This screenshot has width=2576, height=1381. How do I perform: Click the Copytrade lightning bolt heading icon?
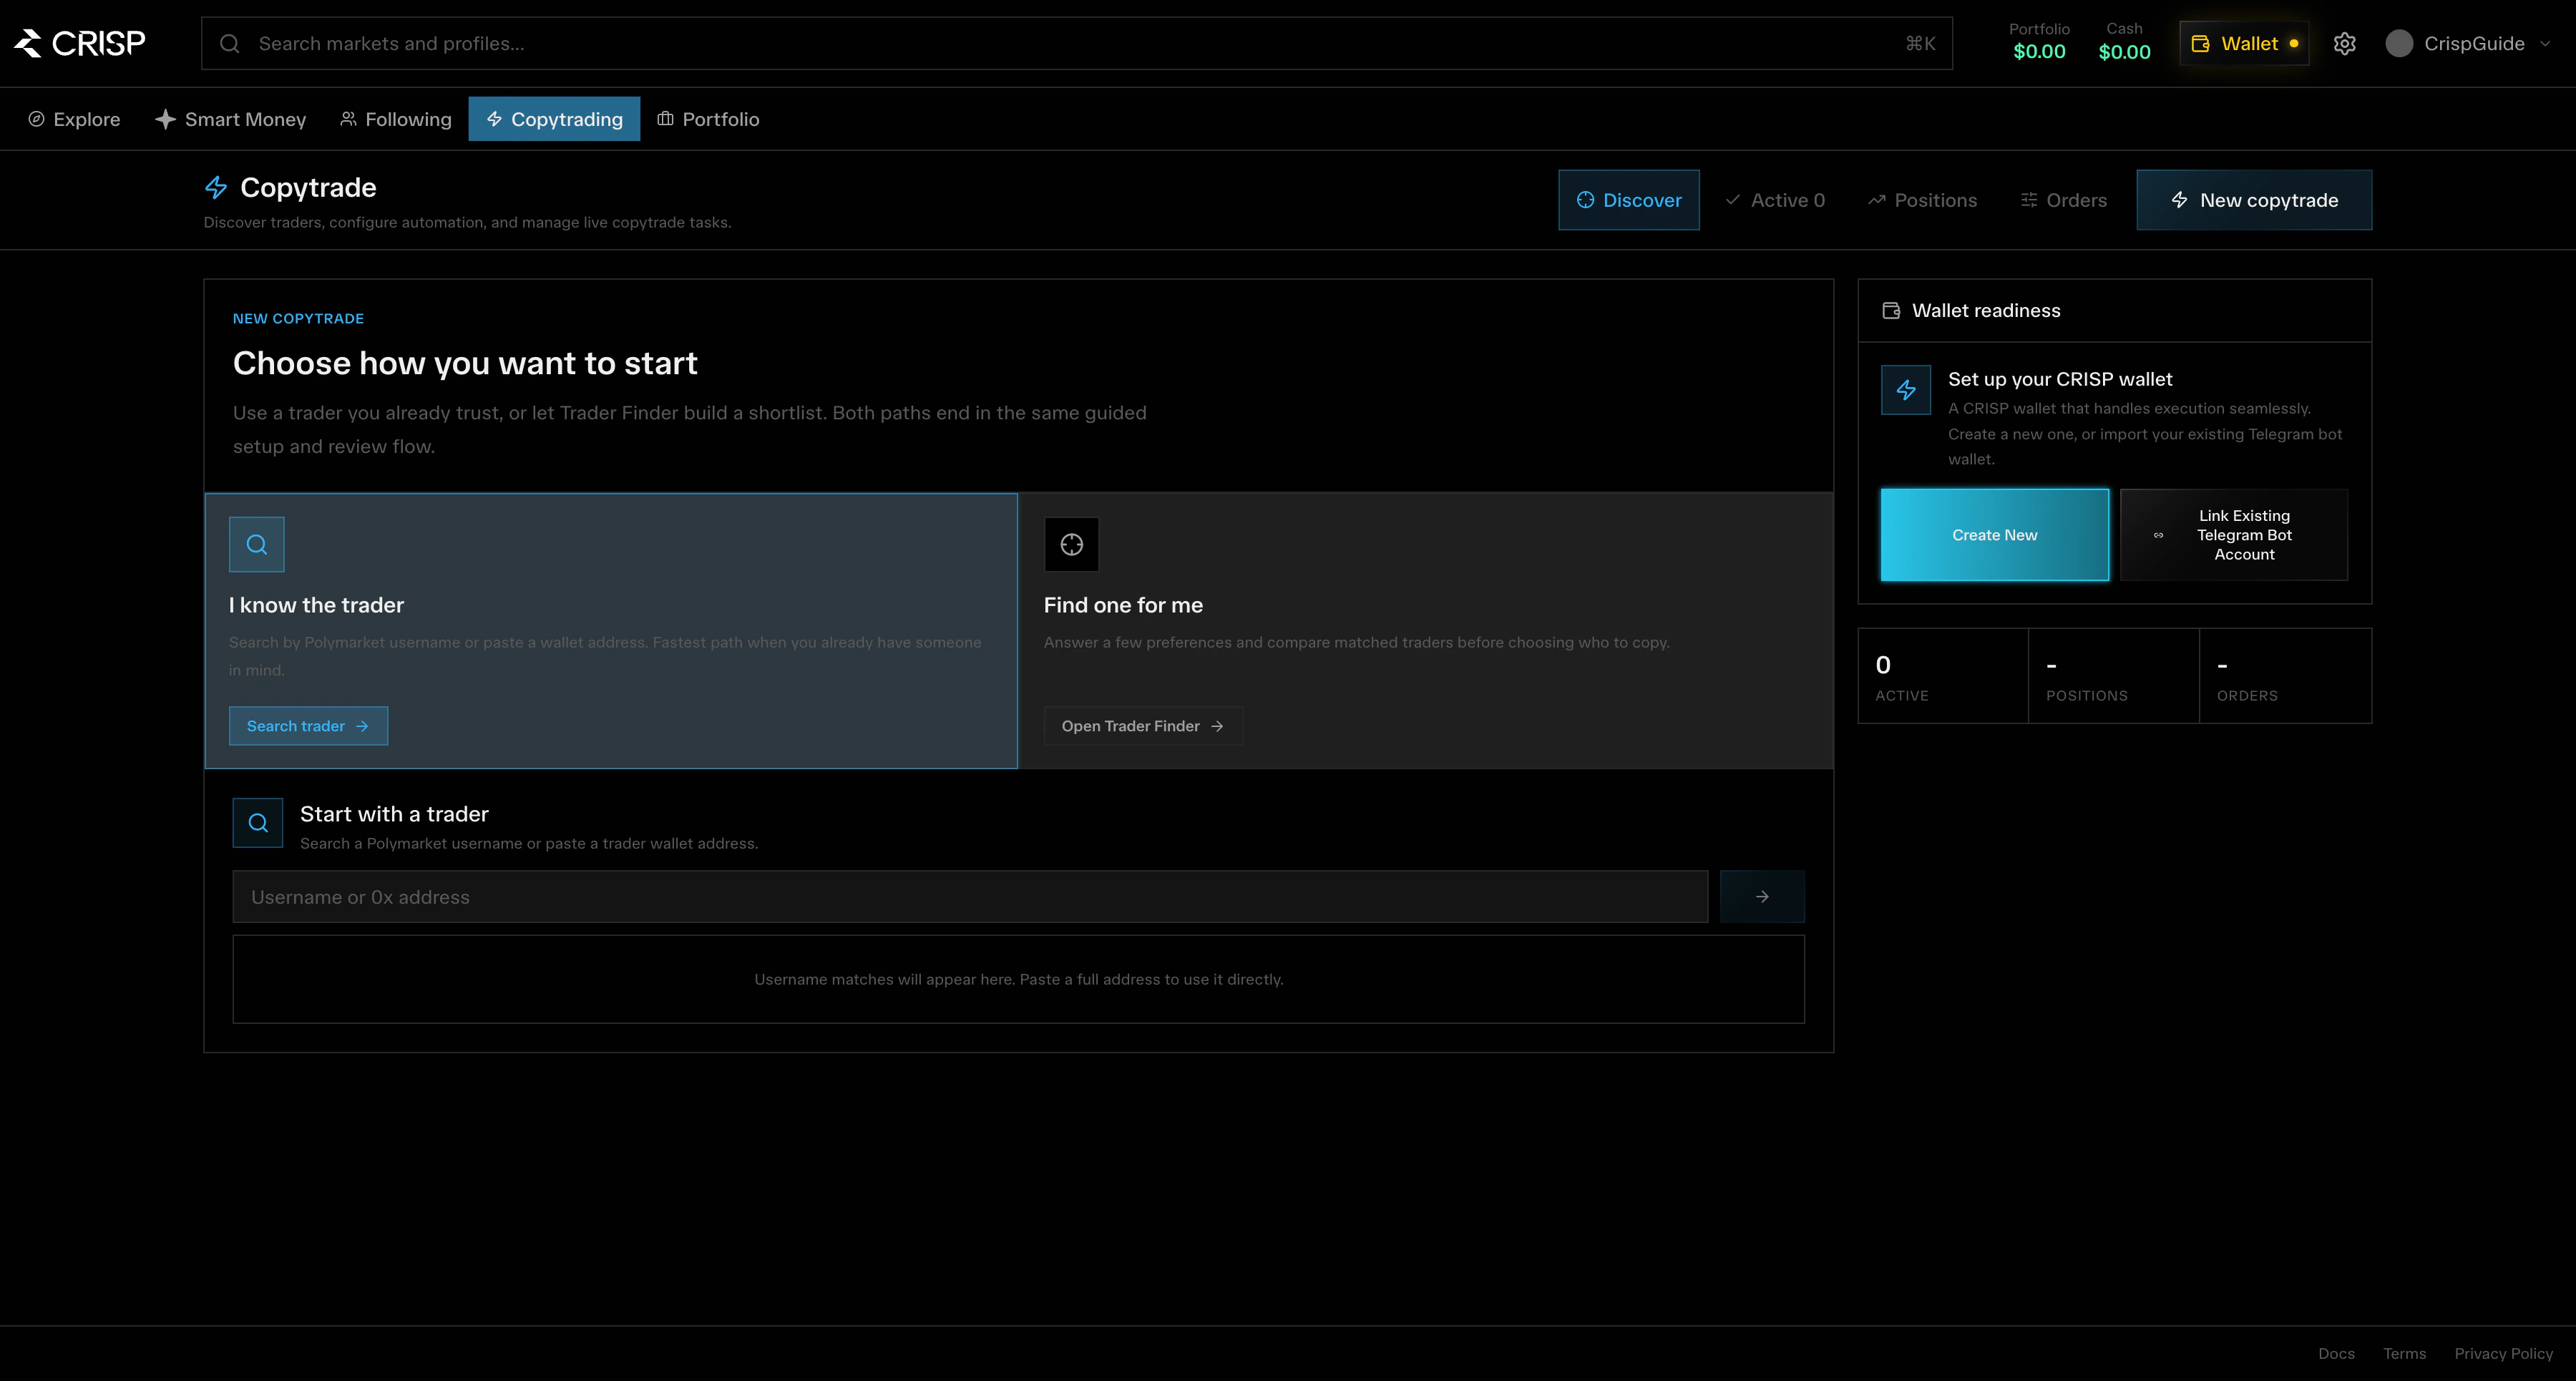click(216, 187)
